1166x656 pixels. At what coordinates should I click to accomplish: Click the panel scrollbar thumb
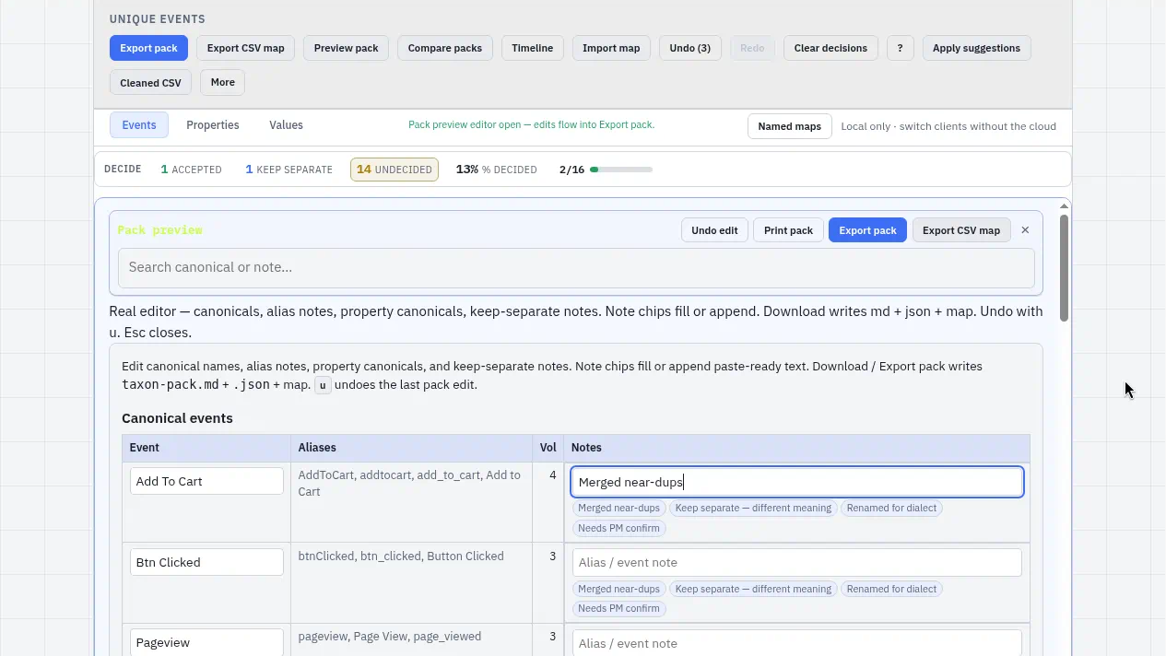click(1065, 268)
